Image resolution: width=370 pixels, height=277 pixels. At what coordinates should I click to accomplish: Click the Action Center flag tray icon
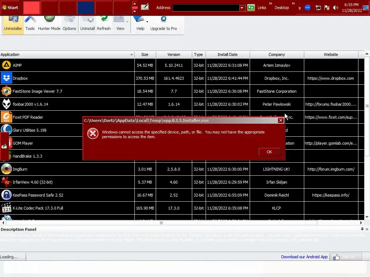[327, 8]
